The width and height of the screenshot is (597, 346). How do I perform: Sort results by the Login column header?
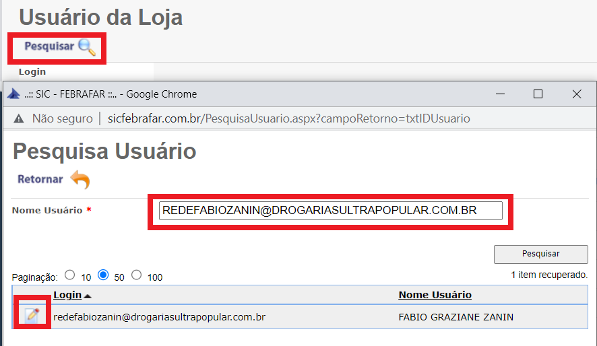[67, 295]
